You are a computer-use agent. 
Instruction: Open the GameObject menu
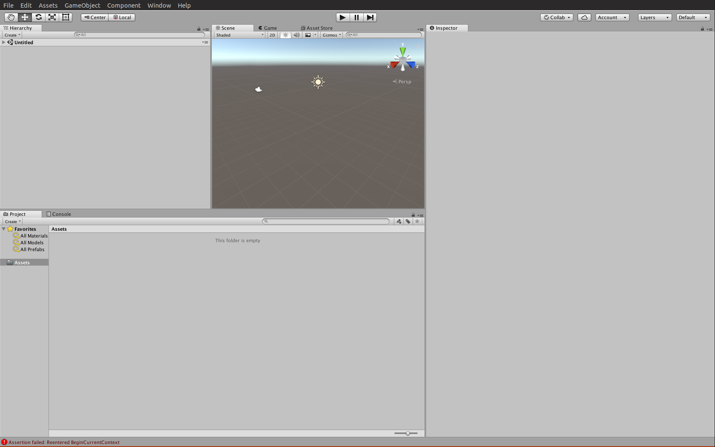coord(82,5)
